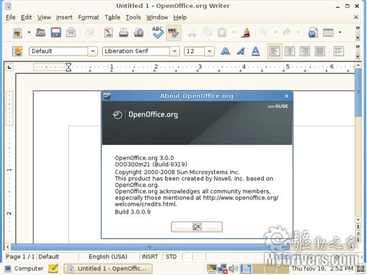This screenshot has width=367, height=275.
Task: Toggle Align Right paragraph
Action: (305, 51)
